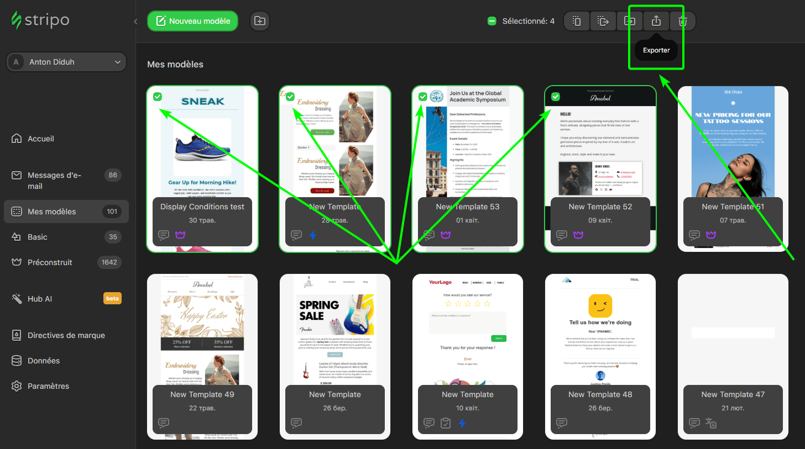Image resolution: width=805 pixels, height=449 pixels.
Task: Click the green Nouveau modèle button
Action: point(192,20)
